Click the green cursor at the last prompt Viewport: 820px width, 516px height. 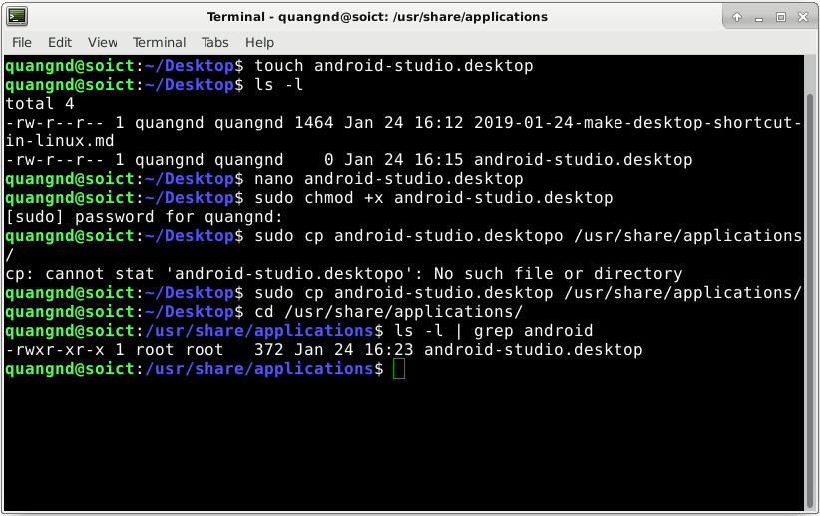tap(398, 369)
